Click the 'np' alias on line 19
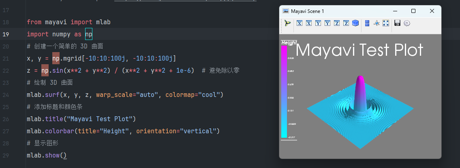This screenshot has height=168, width=460. click(x=89, y=34)
